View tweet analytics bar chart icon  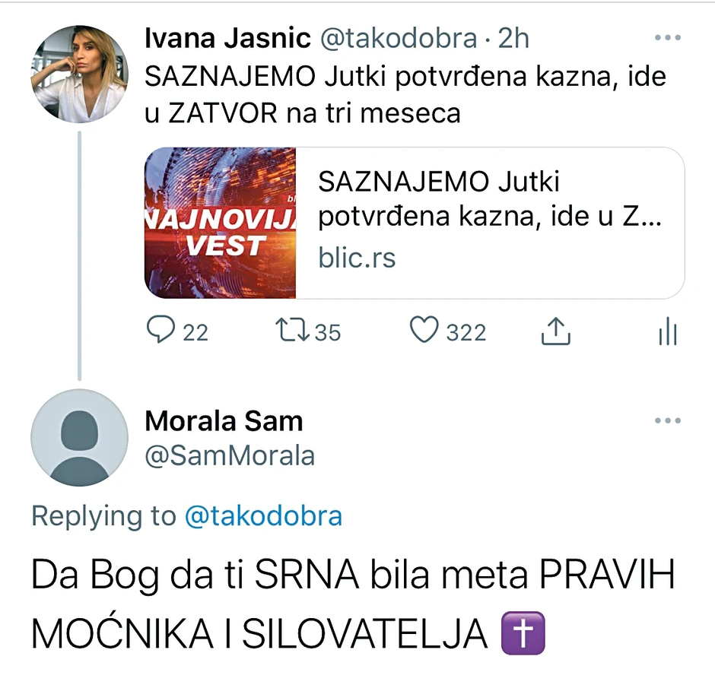click(667, 332)
